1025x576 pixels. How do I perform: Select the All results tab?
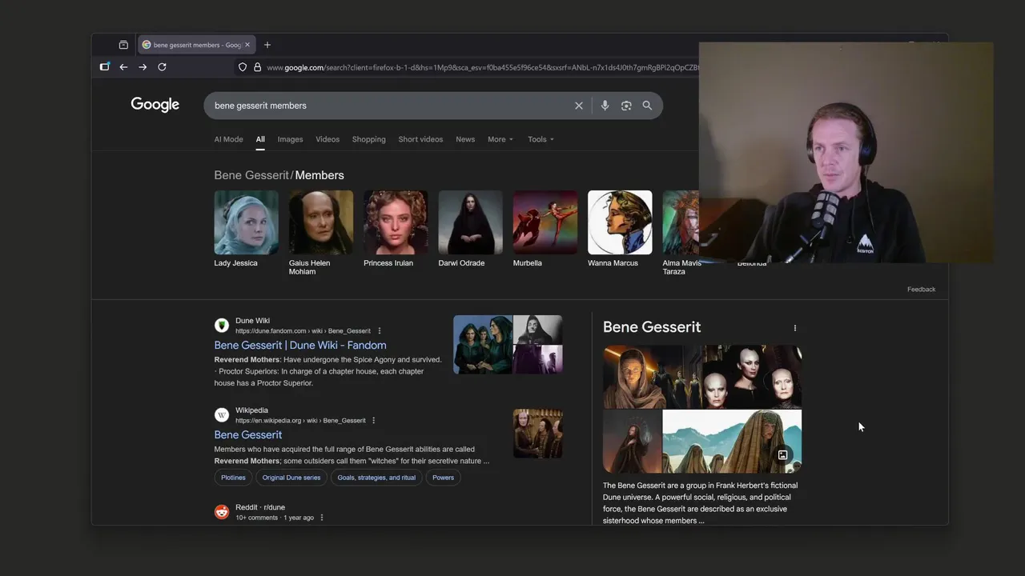click(260, 139)
